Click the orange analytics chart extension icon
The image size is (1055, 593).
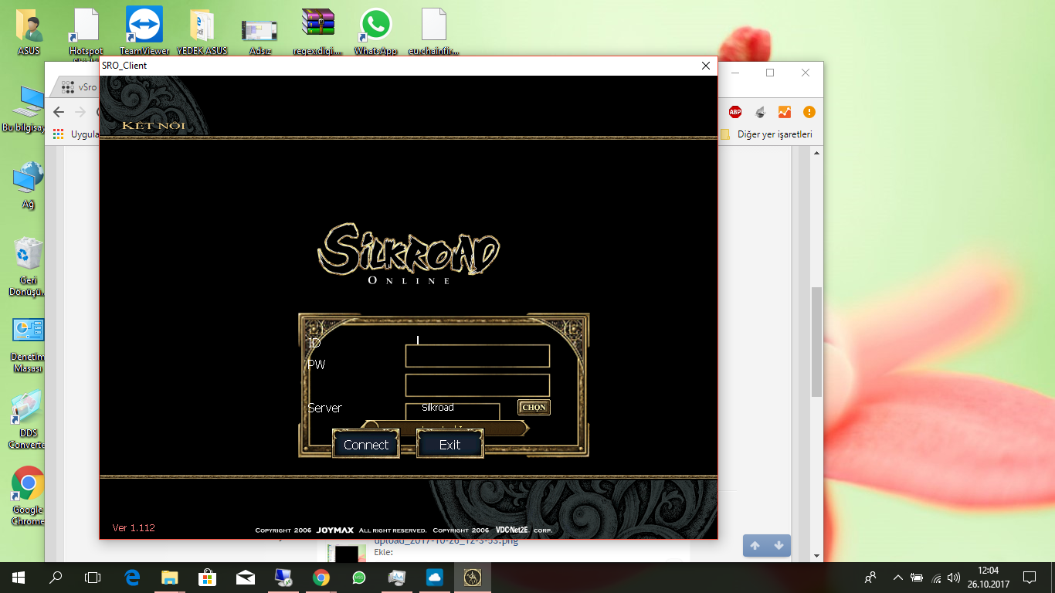784,112
